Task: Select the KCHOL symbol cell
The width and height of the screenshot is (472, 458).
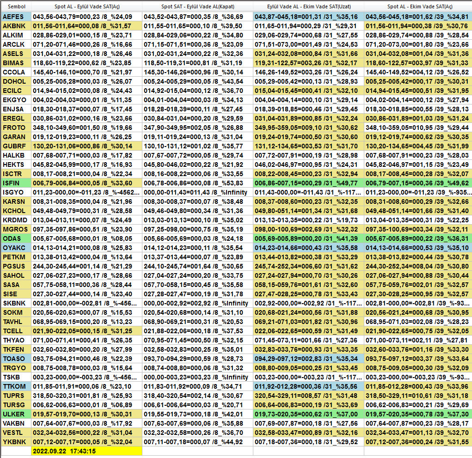Action: (16, 211)
